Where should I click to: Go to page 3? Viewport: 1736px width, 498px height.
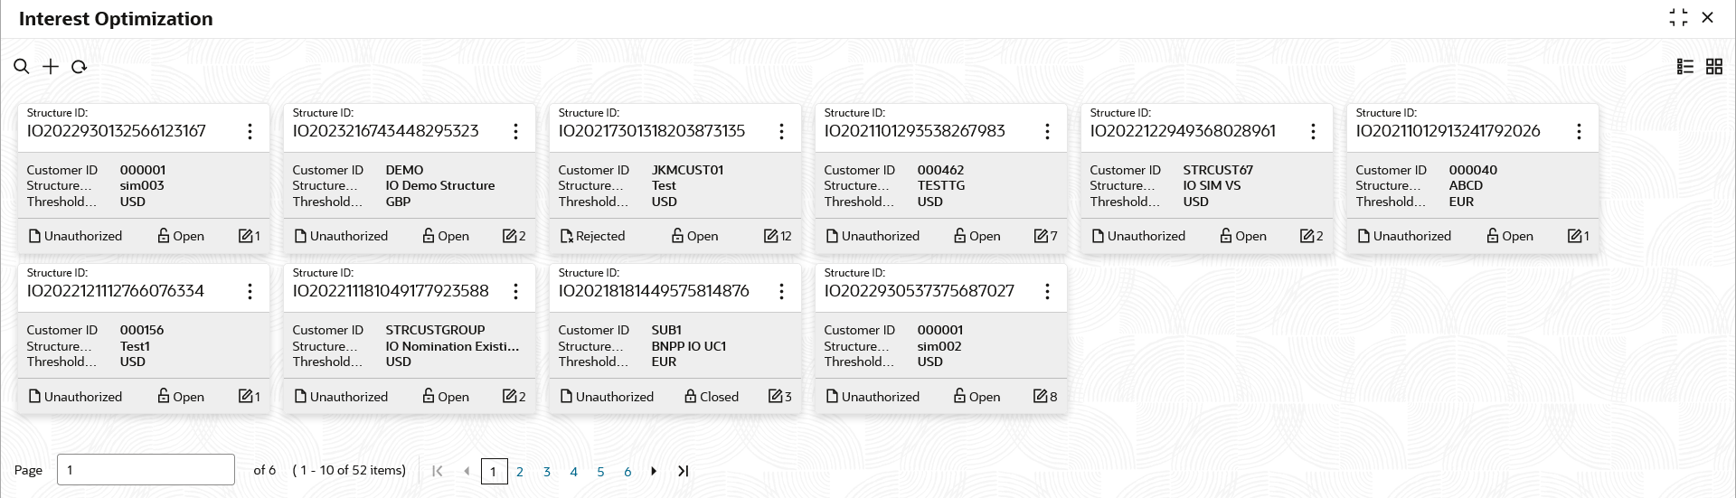[x=547, y=472]
